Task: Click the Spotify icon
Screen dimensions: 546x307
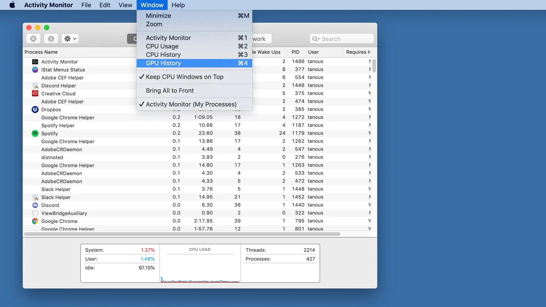Action: (x=35, y=133)
